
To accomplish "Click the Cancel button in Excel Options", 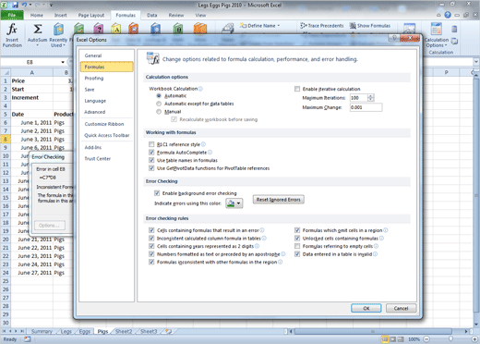I will 401,308.
